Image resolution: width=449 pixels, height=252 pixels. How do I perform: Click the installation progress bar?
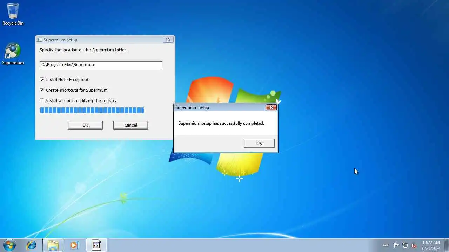tap(92, 110)
